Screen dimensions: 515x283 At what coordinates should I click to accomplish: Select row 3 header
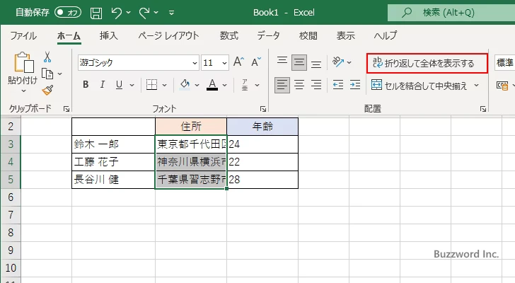[11, 144]
